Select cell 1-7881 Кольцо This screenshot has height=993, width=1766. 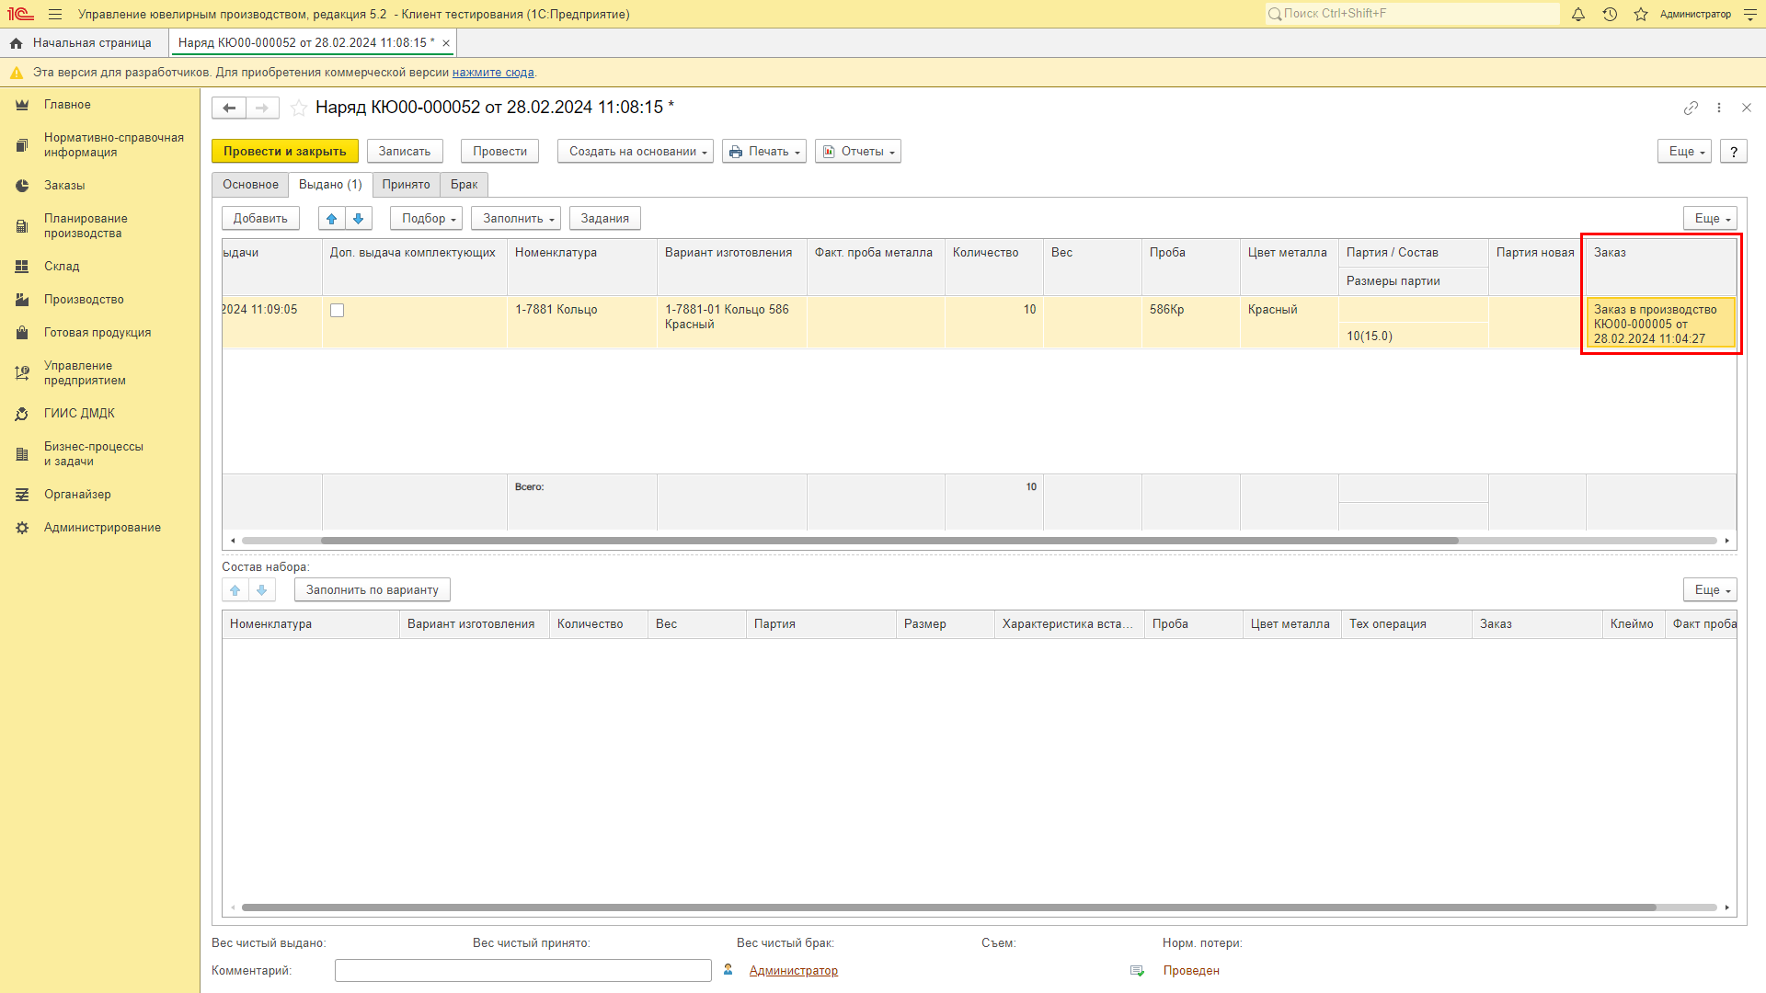point(582,322)
